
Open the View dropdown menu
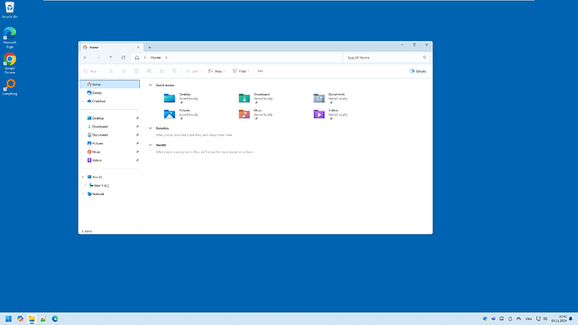tap(216, 71)
